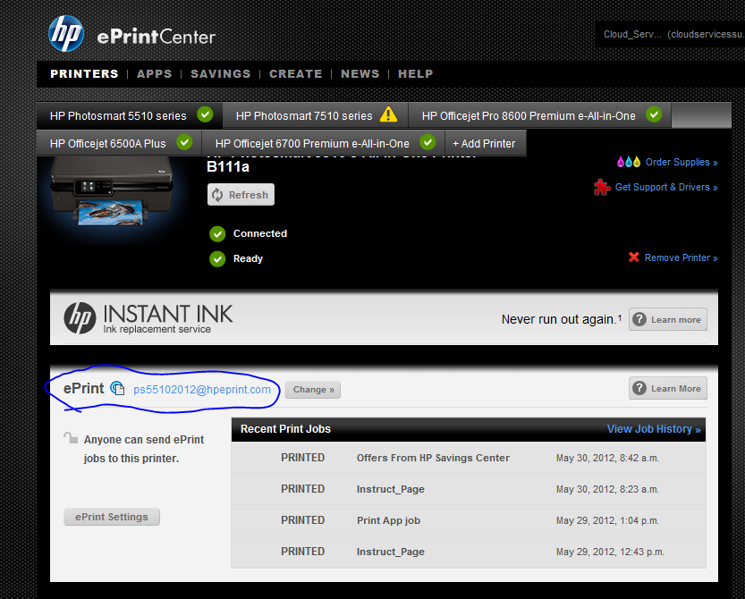The width and height of the screenshot is (745, 599).
Task: Click the yellow warning icon on Photosmart 7510
Action: (388, 114)
